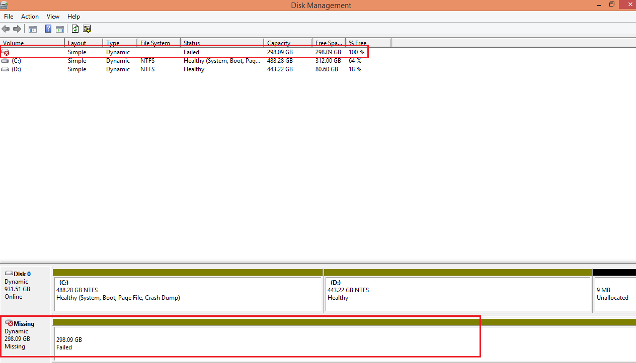Click the 18 % free cell
This screenshot has width=636, height=363.
(355, 69)
